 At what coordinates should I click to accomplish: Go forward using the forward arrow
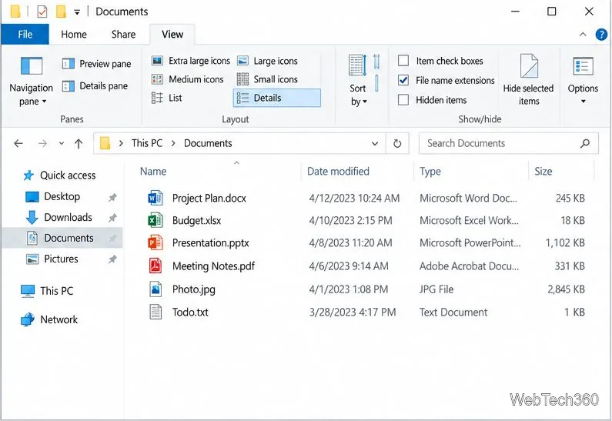(42, 144)
